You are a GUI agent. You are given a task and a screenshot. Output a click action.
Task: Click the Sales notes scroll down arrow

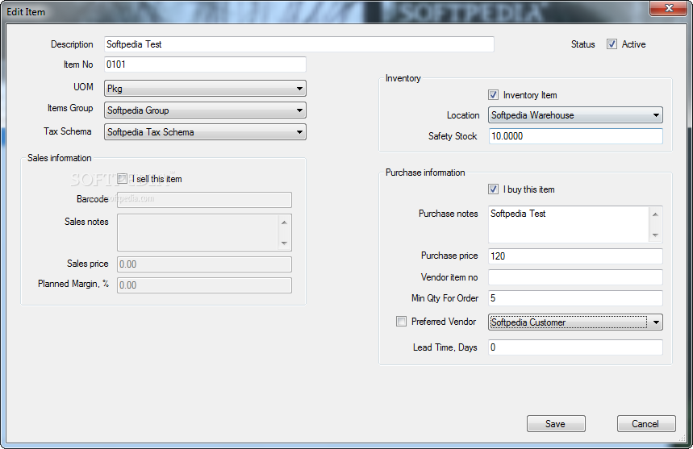284,243
